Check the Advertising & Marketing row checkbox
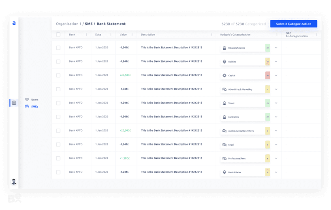The image size is (331, 210). click(x=58, y=89)
